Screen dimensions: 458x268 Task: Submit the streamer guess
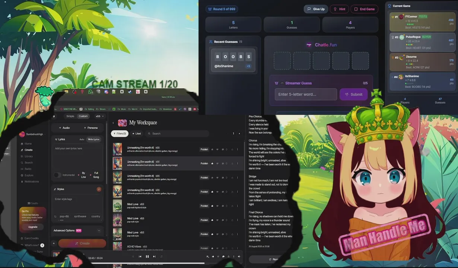[x=353, y=94]
